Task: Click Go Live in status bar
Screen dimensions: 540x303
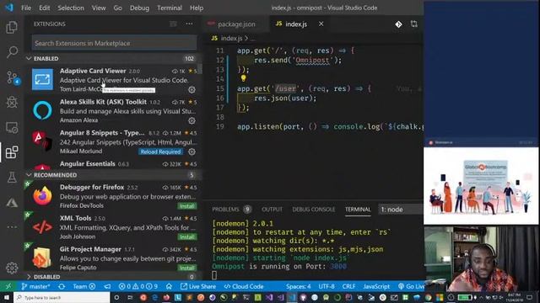Action: (x=411, y=286)
